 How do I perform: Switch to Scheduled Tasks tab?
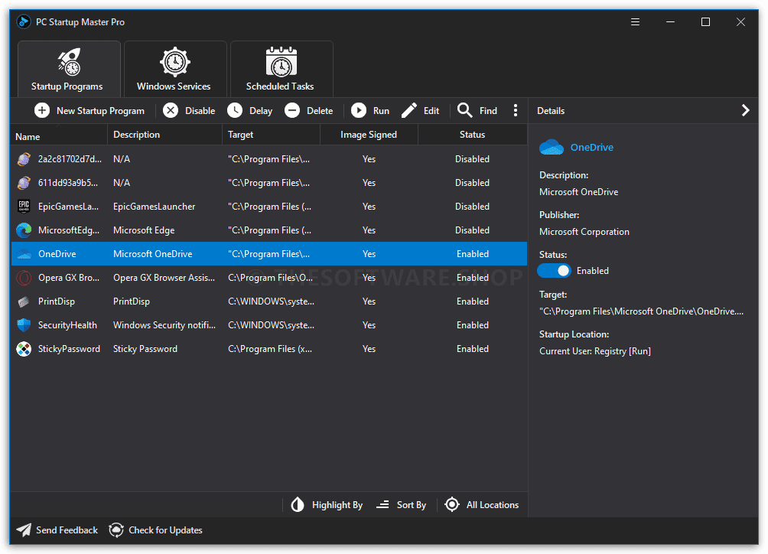click(281, 69)
